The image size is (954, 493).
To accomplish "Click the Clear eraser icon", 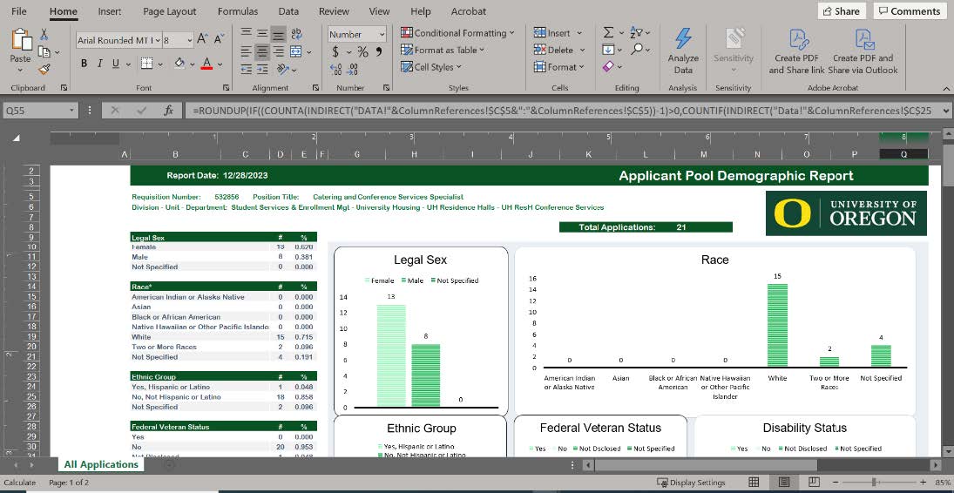I will 608,67.
